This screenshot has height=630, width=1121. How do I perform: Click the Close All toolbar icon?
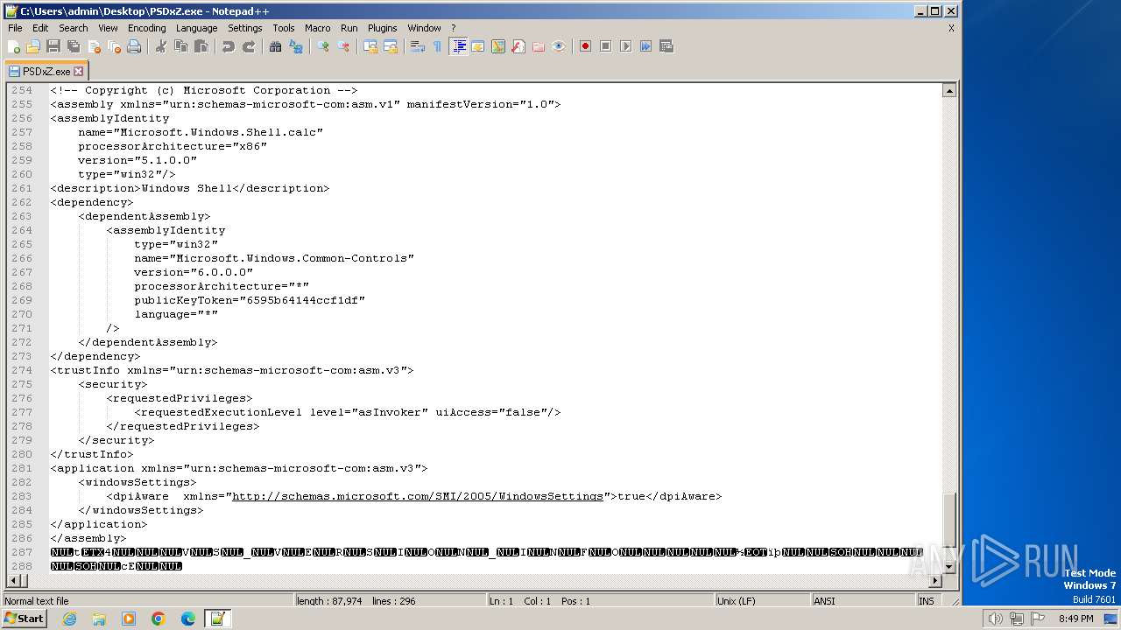tap(114, 46)
